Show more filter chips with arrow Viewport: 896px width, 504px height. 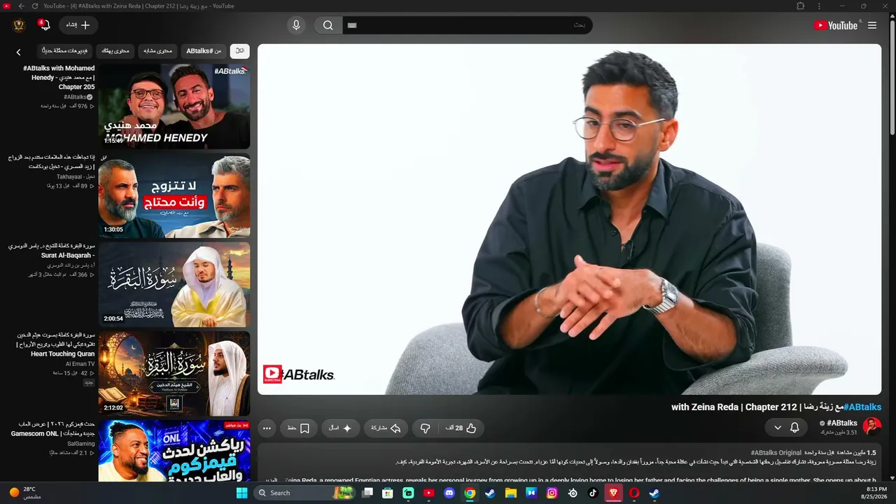(18, 51)
